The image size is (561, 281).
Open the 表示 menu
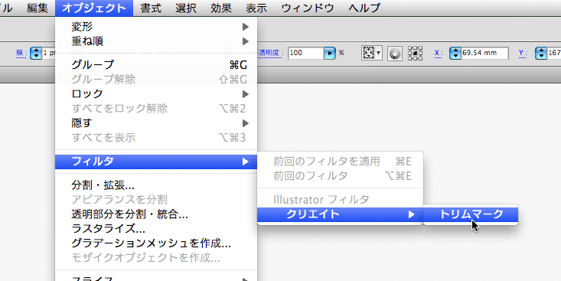coord(256,8)
